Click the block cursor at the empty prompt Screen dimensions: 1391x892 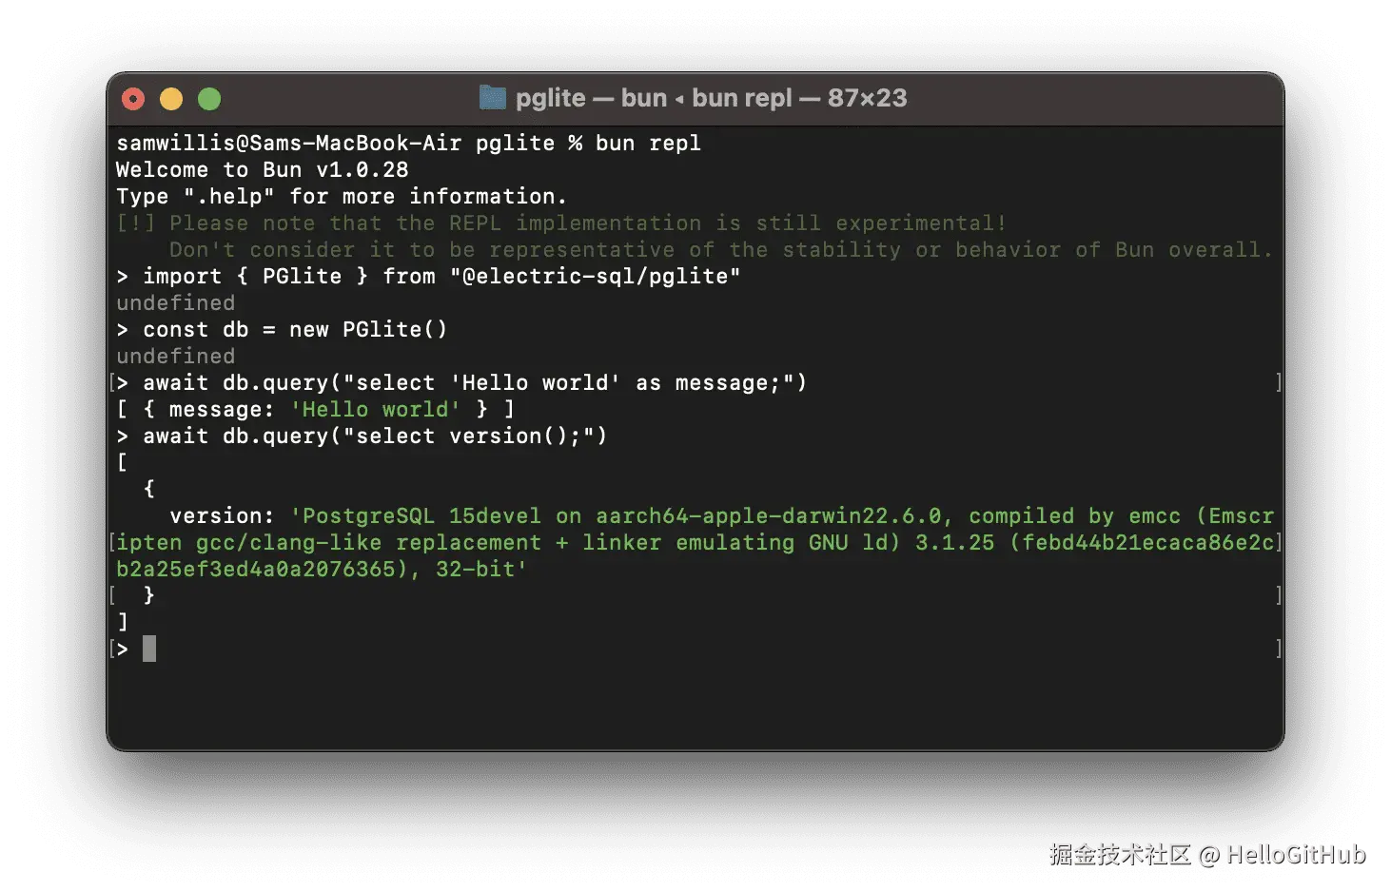click(x=149, y=649)
